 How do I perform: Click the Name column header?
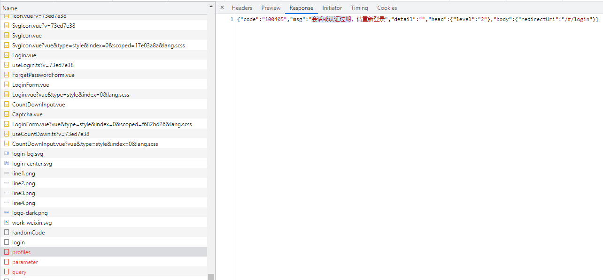tap(10, 8)
